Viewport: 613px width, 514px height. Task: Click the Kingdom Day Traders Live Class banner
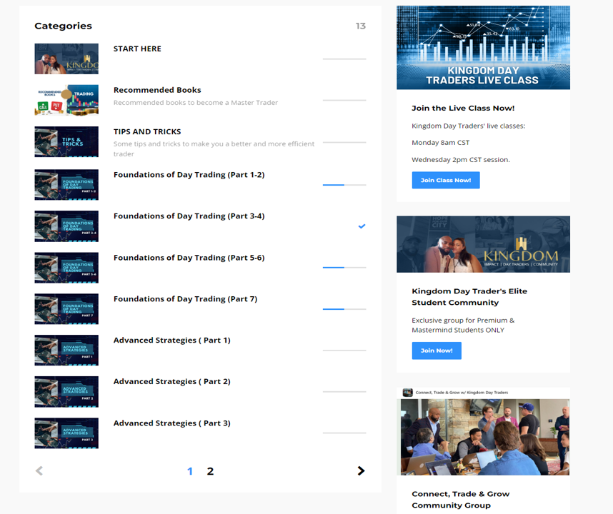(x=483, y=48)
